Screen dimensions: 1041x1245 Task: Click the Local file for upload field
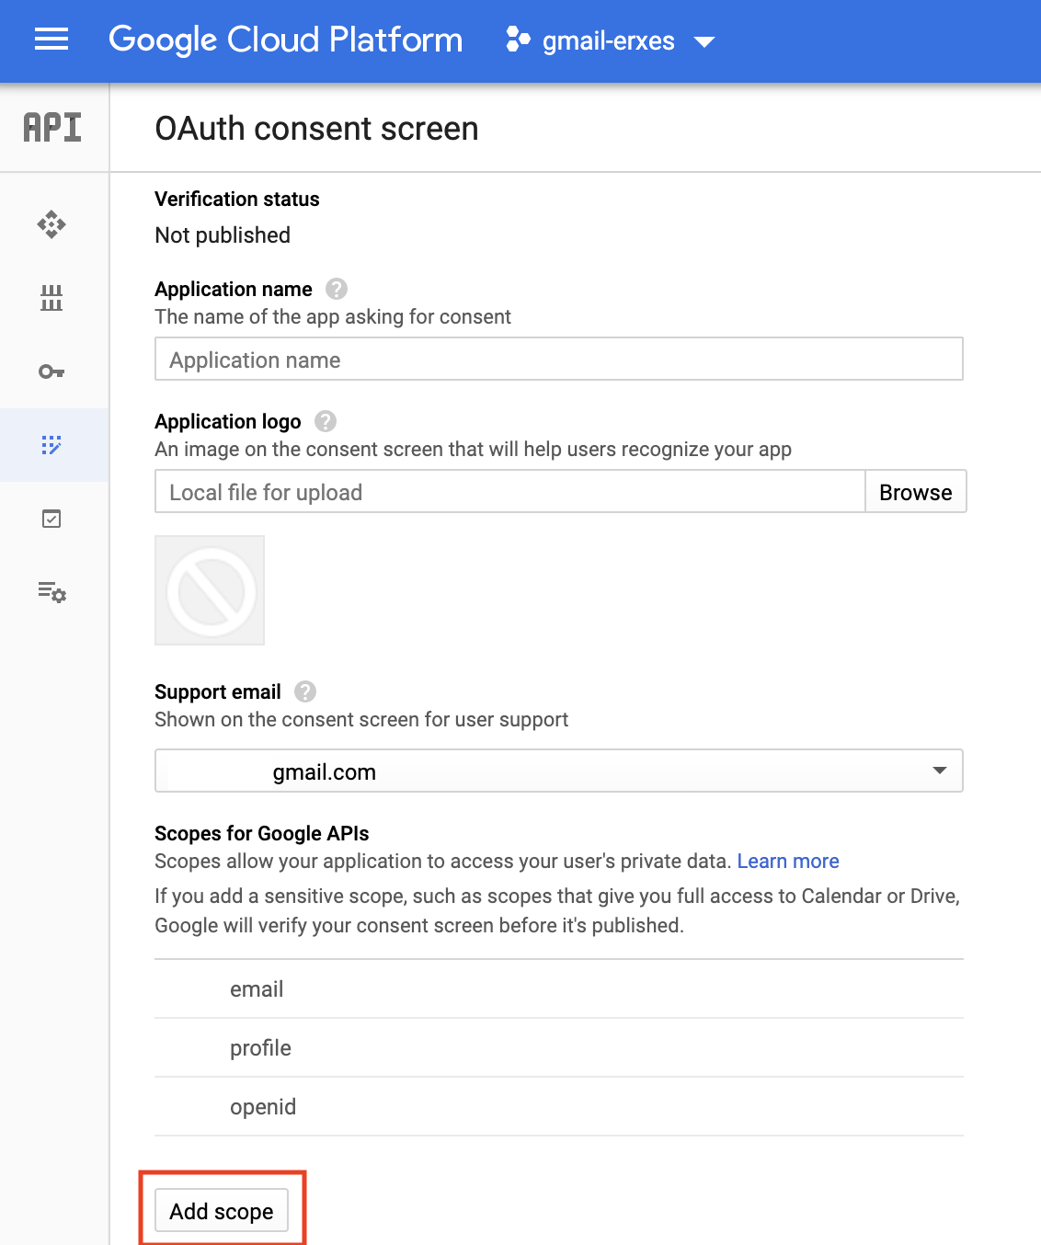pos(509,492)
